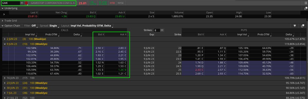Open the GME symbol dropdown arrow
308x99 pixels.
(x=22, y=3)
